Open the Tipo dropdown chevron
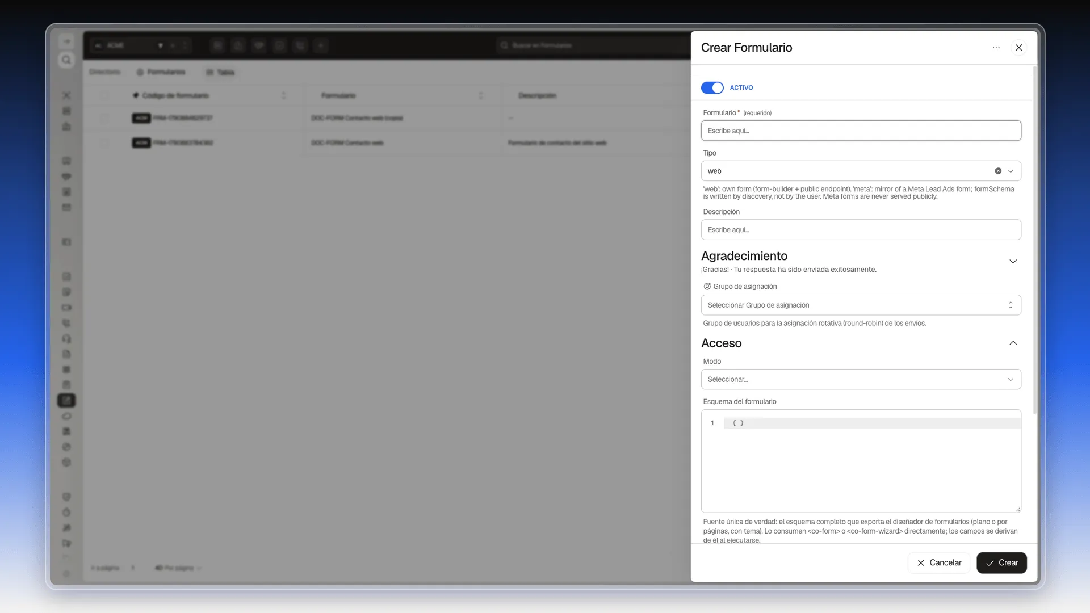This screenshot has width=1090, height=613. pos(1011,171)
